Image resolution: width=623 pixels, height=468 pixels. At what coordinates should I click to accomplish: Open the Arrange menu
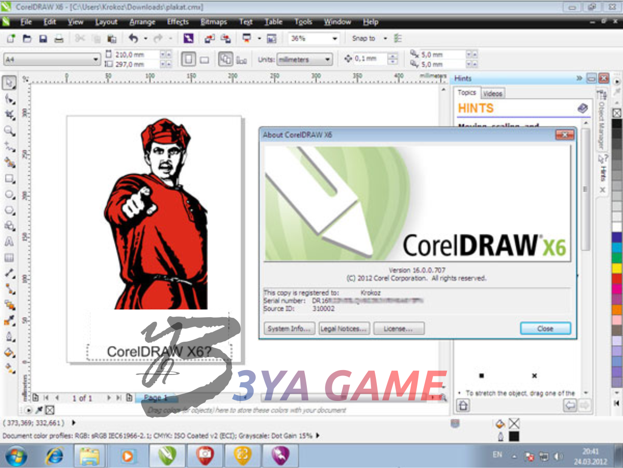coord(142,22)
